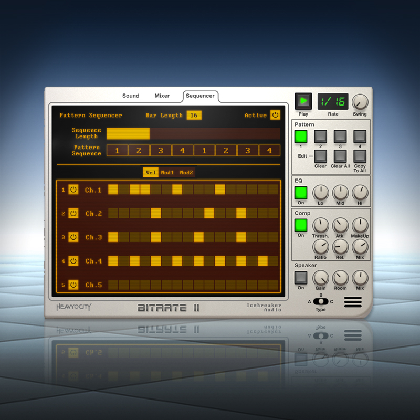Image resolution: width=420 pixels, height=420 pixels.
Task: Click last step of Ch.5 row
Action: pyautogui.click(x=273, y=285)
